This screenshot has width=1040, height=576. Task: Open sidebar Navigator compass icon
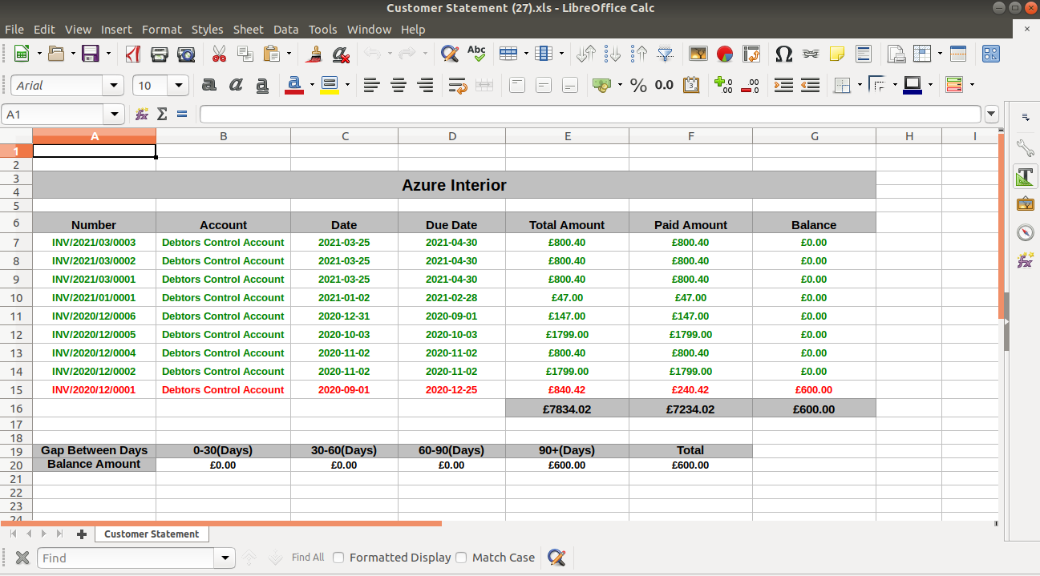1025,232
